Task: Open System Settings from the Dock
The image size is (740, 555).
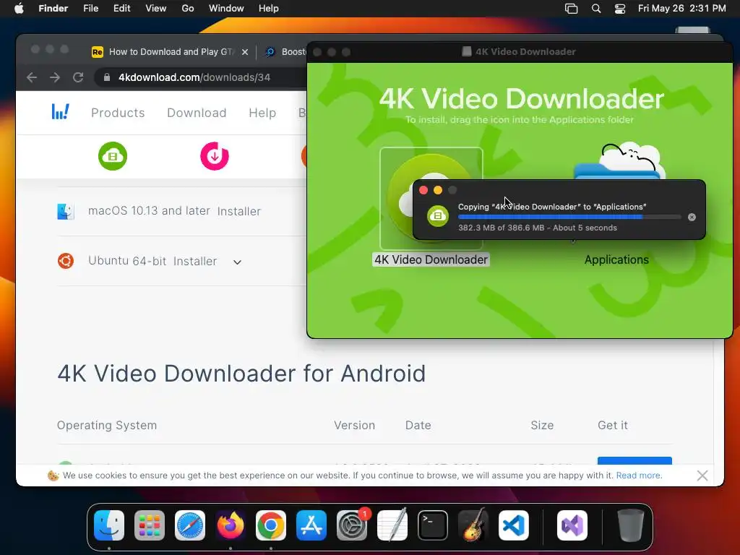Action: (352, 525)
